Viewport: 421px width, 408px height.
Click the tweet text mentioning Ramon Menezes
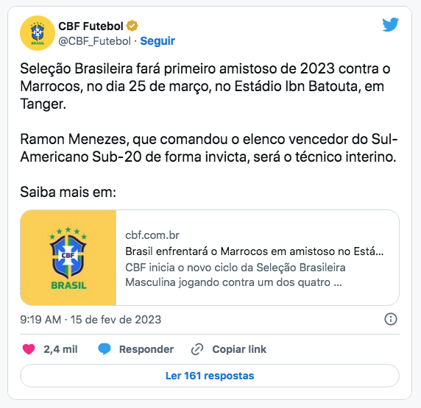click(x=209, y=148)
